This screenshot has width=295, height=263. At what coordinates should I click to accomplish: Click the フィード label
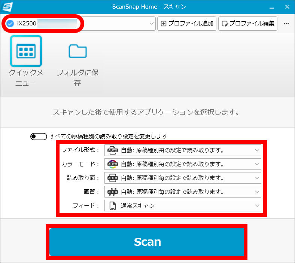[86, 206]
